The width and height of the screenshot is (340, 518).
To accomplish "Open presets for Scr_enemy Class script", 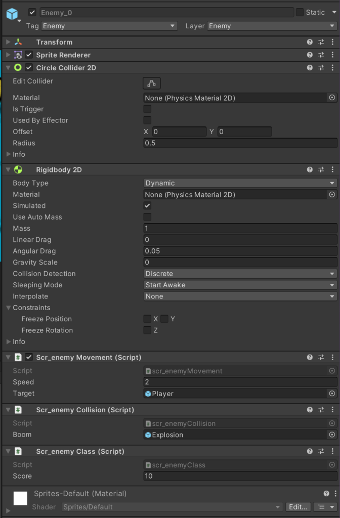I will [321, 451].
